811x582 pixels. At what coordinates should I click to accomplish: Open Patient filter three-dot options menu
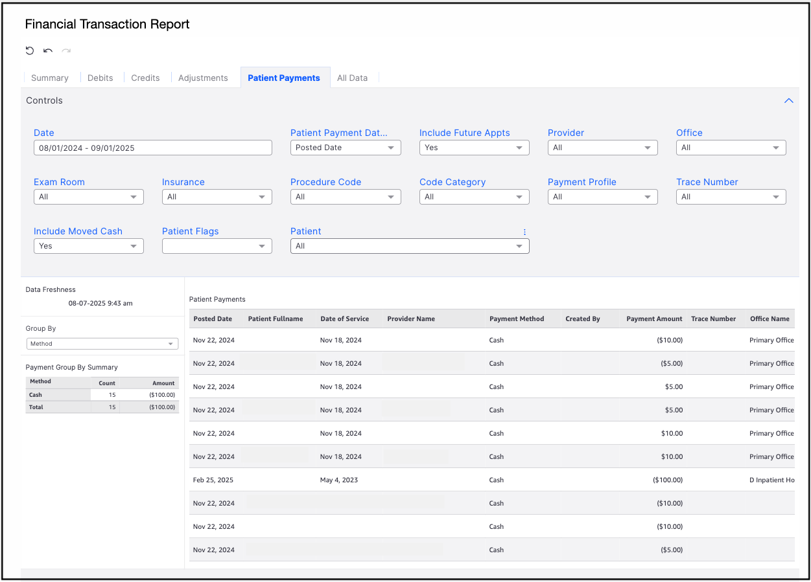tap(524, 232)
